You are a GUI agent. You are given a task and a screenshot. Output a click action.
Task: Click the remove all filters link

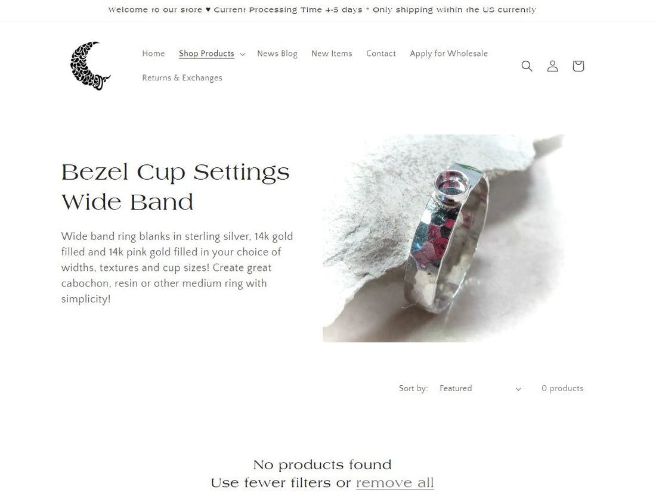pos(395,483)
